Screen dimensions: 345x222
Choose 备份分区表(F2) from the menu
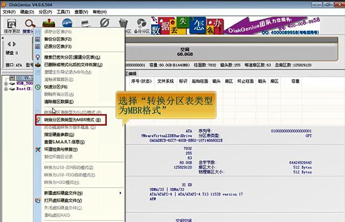pos(59,40)
